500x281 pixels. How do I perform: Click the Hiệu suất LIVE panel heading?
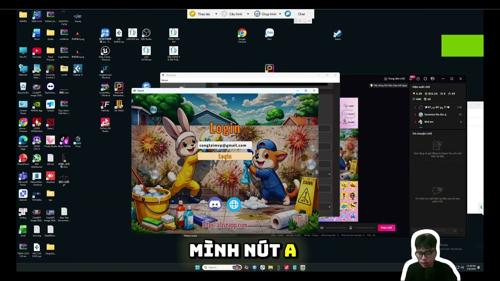click(421, 87)
